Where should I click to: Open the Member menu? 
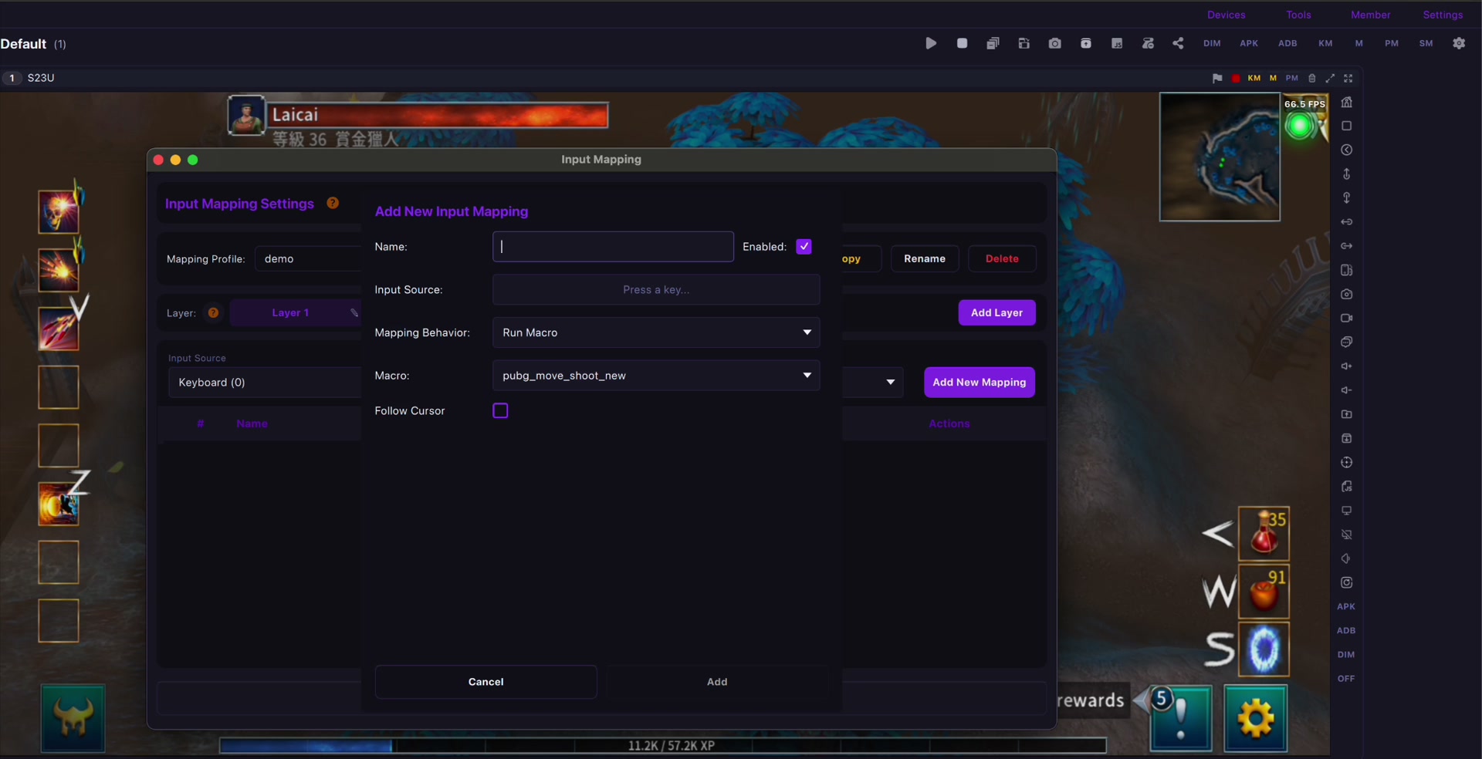(x=1370, y=15)
